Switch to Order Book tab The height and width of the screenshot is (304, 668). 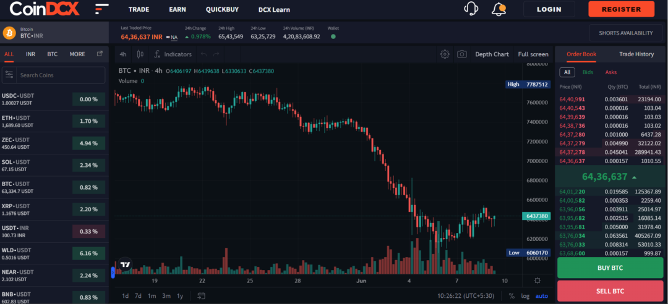pyautogui.click(x=581, y=54)
